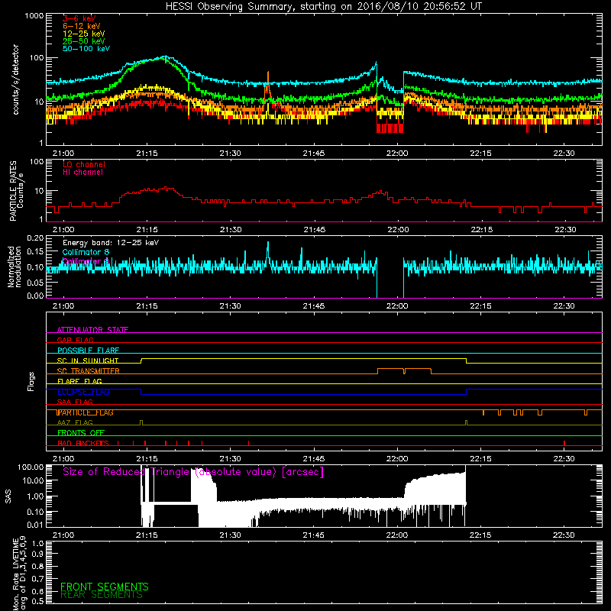The height and width of the screenshot is (611, 611).
Task: Click the '100.00' tick on SAS axis
Action: [31, 467]
